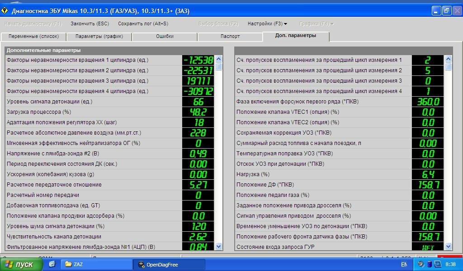Click the third tray icon before the clock
The width and height of the screenshot is (463, 271).
point(438,264)
